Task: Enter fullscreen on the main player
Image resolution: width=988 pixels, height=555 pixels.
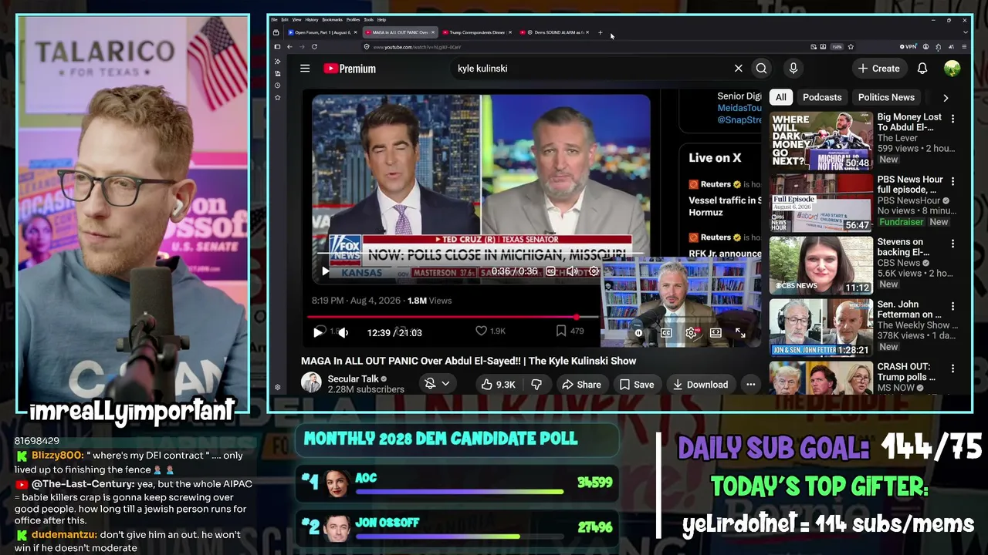Action: [x=740, y=333]
